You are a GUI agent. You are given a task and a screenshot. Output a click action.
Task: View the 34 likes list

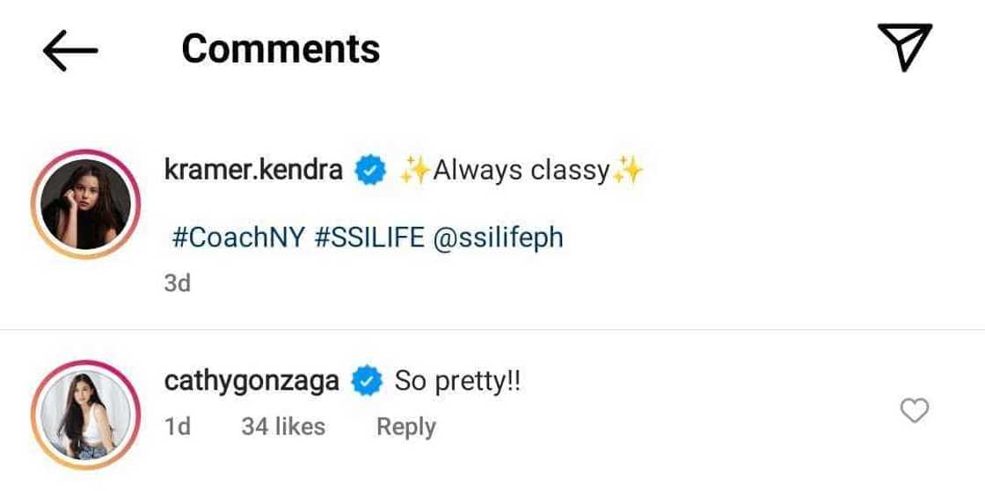283,427
